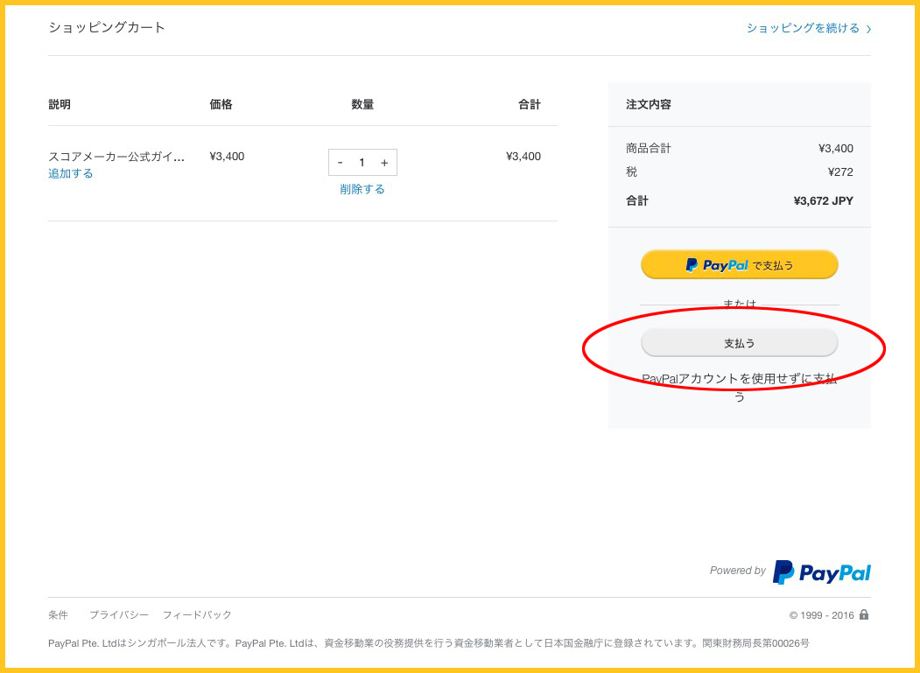Screen dimensions: 920x673
Task: Click the 数量 column header
Action: [x=362, y=104]
